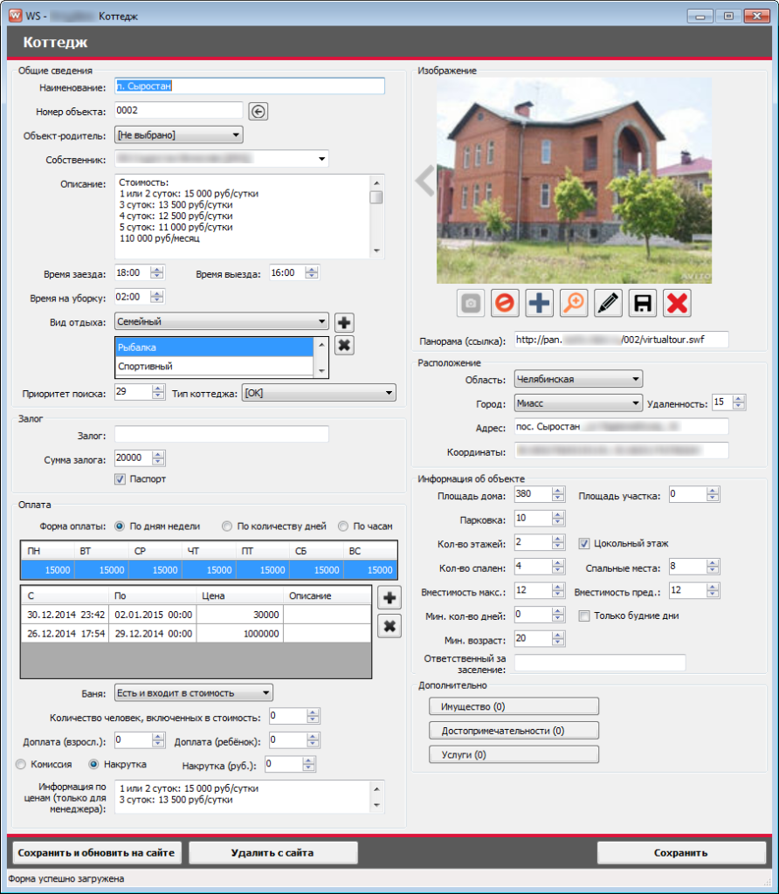Open the Имущество (0) list

coord(514,706)
